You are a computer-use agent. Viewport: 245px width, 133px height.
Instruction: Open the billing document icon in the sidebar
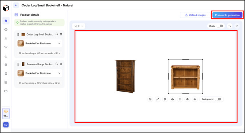pyautogui.click(x=6, y=73)
